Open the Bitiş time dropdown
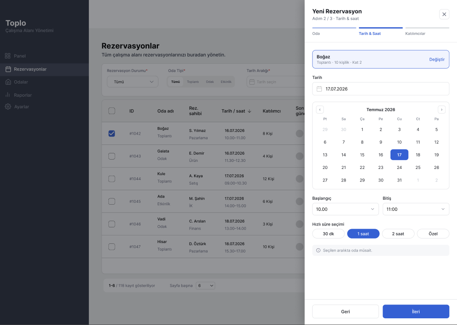The height and width of the screenshot is (325, 457). click(x=415, y=209)
